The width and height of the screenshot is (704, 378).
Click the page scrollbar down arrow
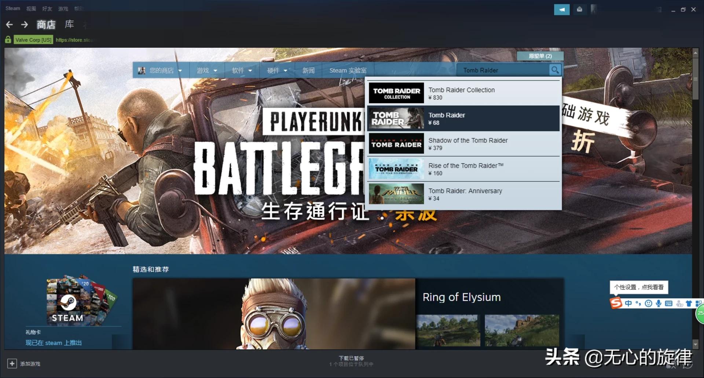[695, 344]
